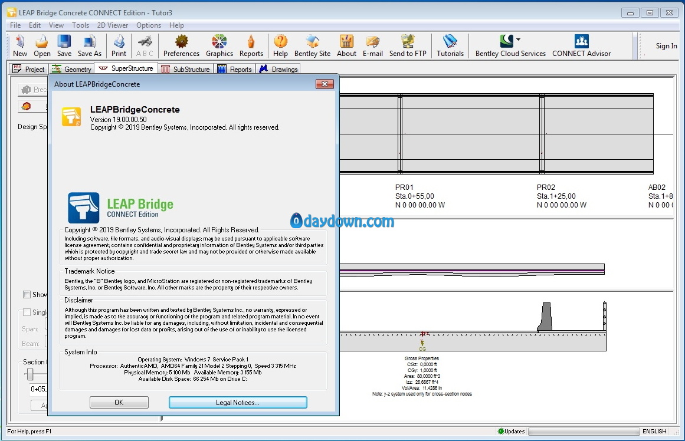The height and width of the screenshot is (441, 685).
Task: Select the E-mail toolbar icon
Action: tap(373, 46)
